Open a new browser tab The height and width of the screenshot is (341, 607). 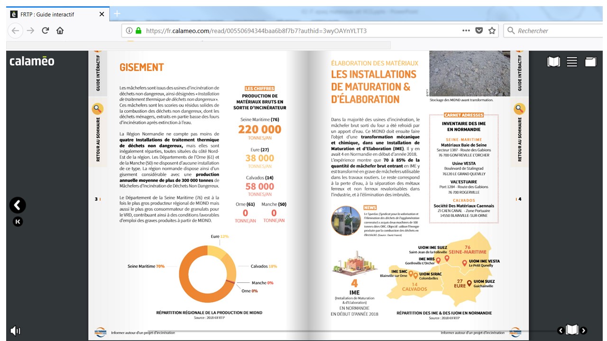[x=117, y=14]
